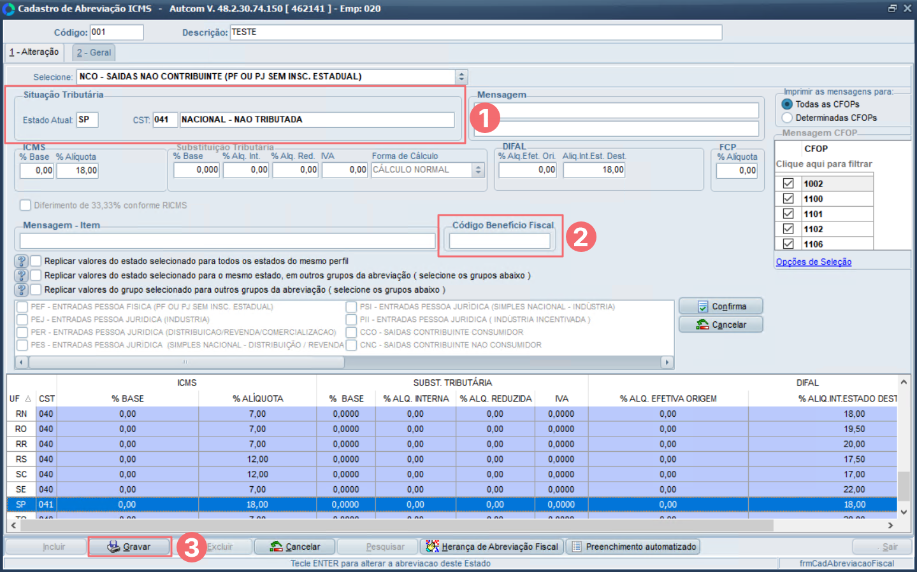Image resolution: width=917 pixels, height=572 pixels.
Task: Click help icon beside first Replicar option
Action: [x=22, y=262]
